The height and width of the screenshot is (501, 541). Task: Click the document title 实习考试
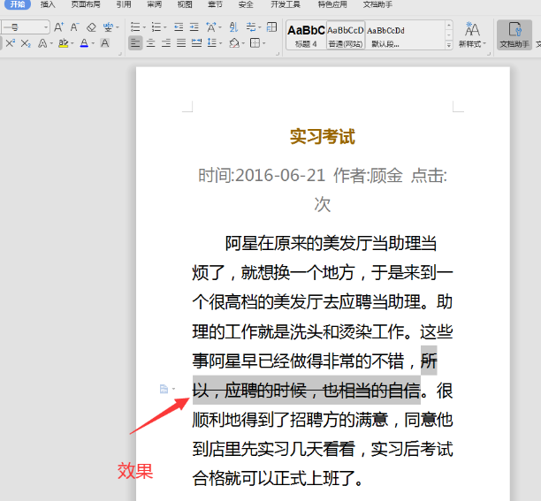323,136
